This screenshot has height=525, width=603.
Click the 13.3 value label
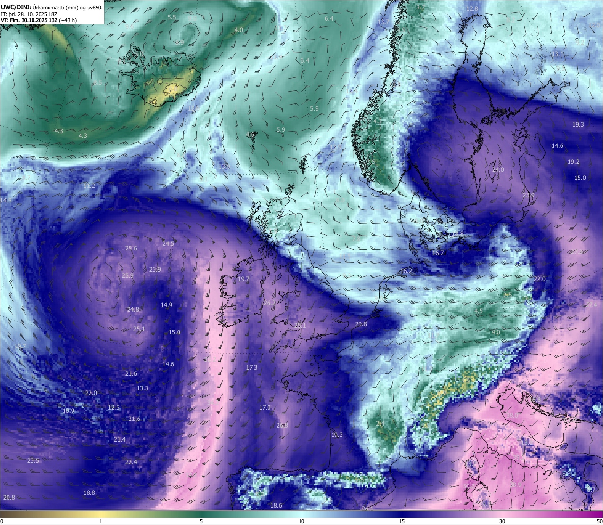tap(142, 388)
